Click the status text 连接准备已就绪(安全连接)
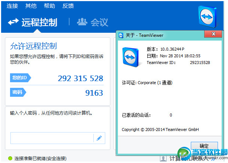228x163 pixels. [x=41, y=158]
